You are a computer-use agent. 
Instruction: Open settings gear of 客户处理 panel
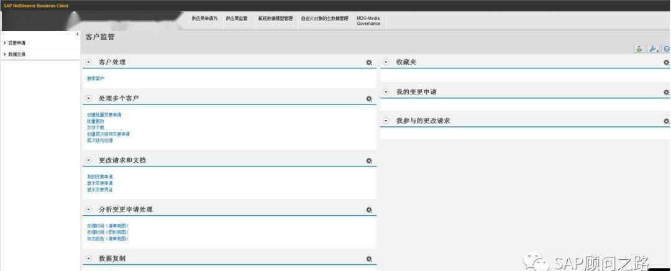tap(369, 63)
